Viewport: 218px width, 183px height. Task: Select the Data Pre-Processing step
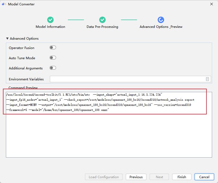coord(102,27)
